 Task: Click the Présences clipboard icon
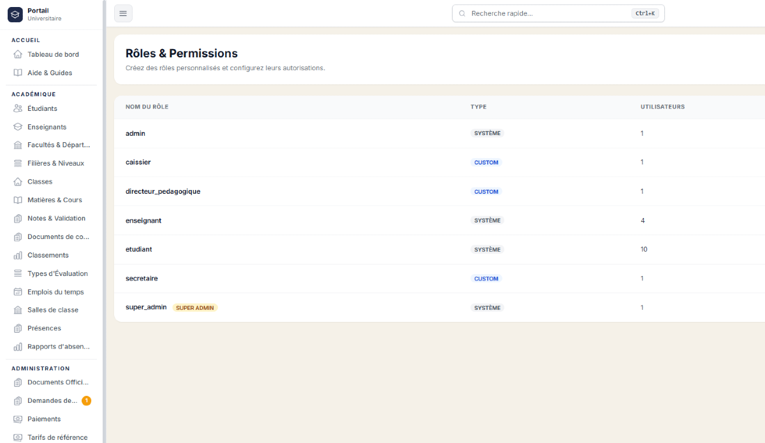(18, 328)
